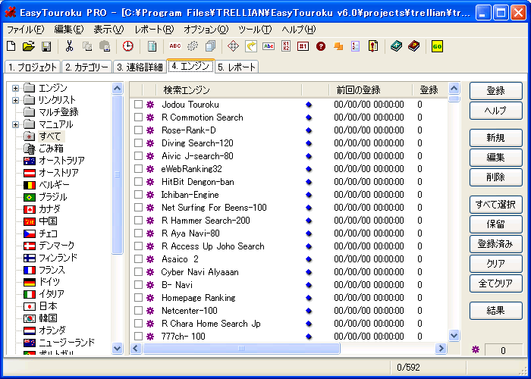The image size is (531, 379).
Task: Select the 日本 tree item
Action: pyautogui.click(x=48, y=306)
